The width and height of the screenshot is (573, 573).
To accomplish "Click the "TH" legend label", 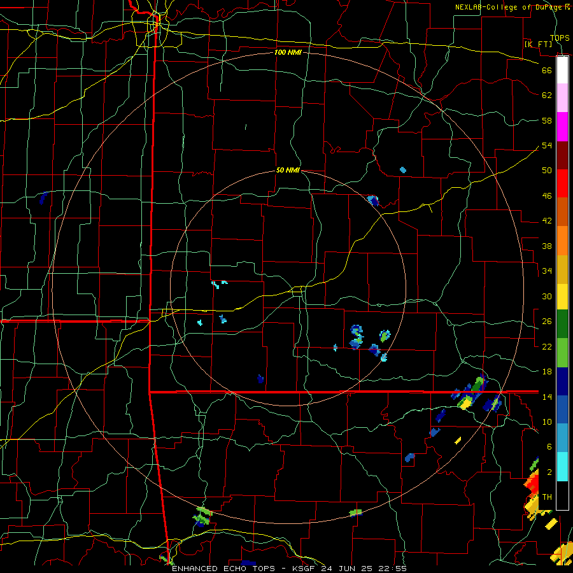I will pyautogui.click(x=547, y=497).
